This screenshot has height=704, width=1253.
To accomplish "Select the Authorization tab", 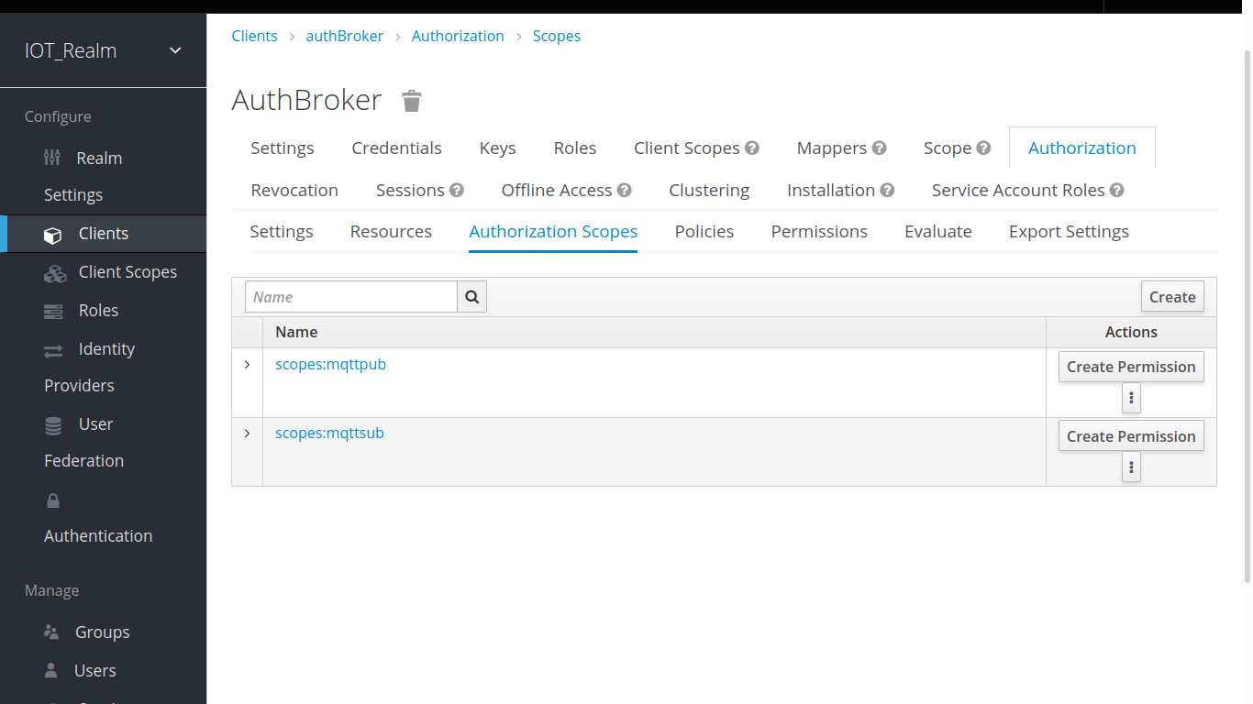I will pyautogui.click(x=1082, y=148).
